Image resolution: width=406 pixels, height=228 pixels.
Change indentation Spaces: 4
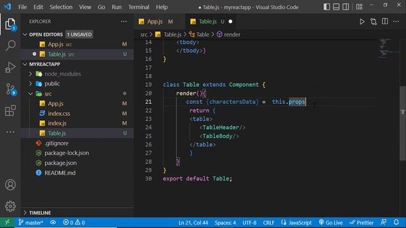[225, 222]
